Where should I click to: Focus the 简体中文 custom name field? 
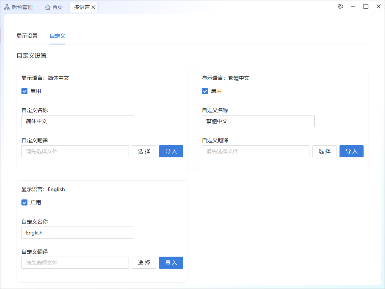click(x=78, y=121)
